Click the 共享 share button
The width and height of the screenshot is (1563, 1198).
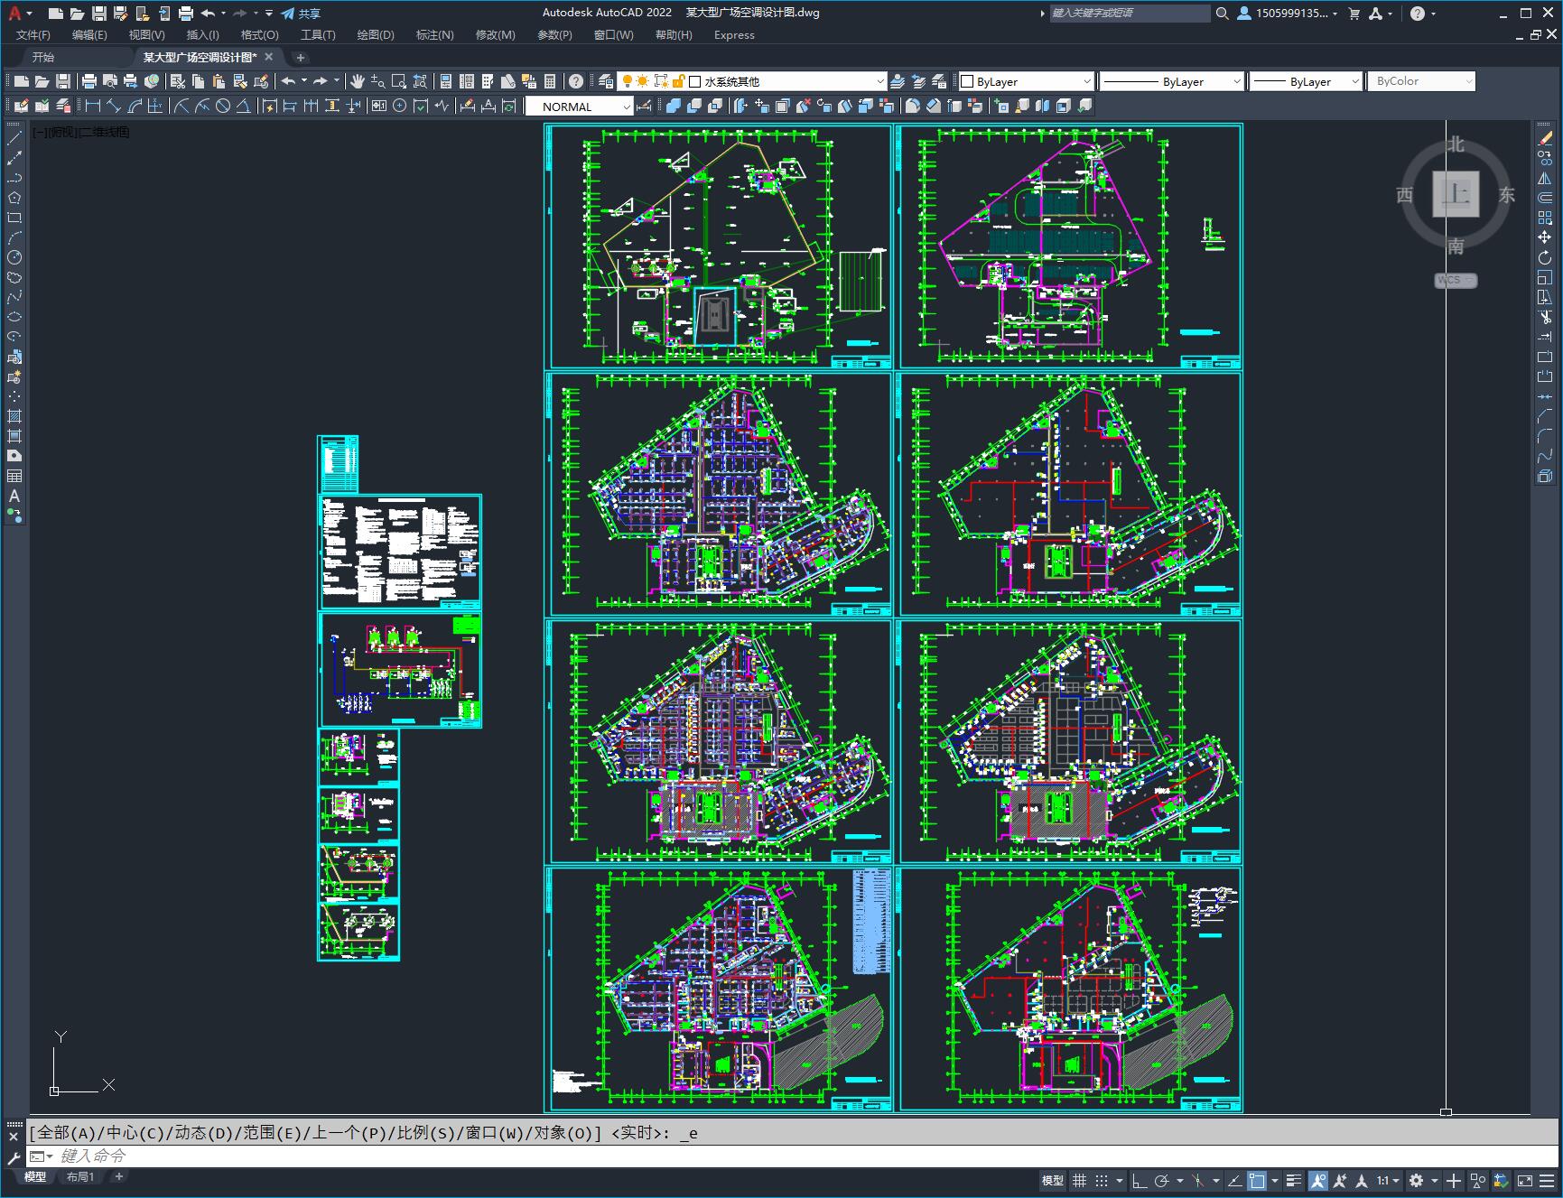[301, 14]
